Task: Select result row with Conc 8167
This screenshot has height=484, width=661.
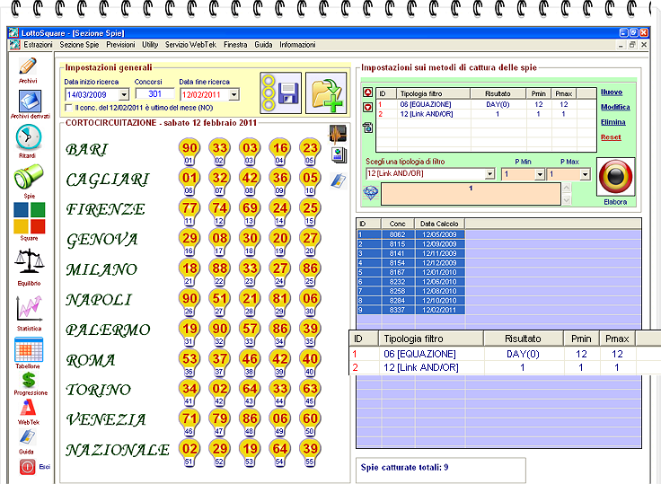Action: coord(411,272)
